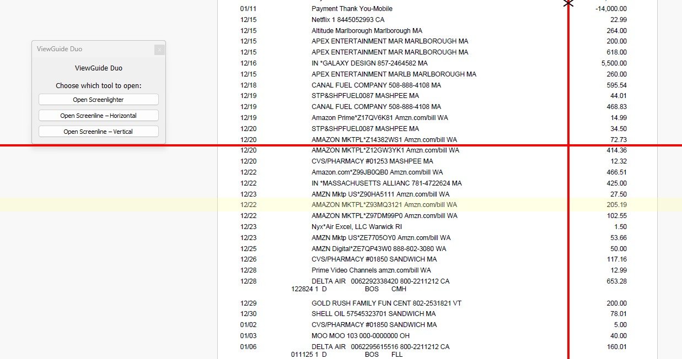Select 'APEX ENTERTAINMENT MARLB MARLBOROUGH MA' entry
The height and width of the screenshot is (359, 682).
pyautogui.click(x=394, y=74)
